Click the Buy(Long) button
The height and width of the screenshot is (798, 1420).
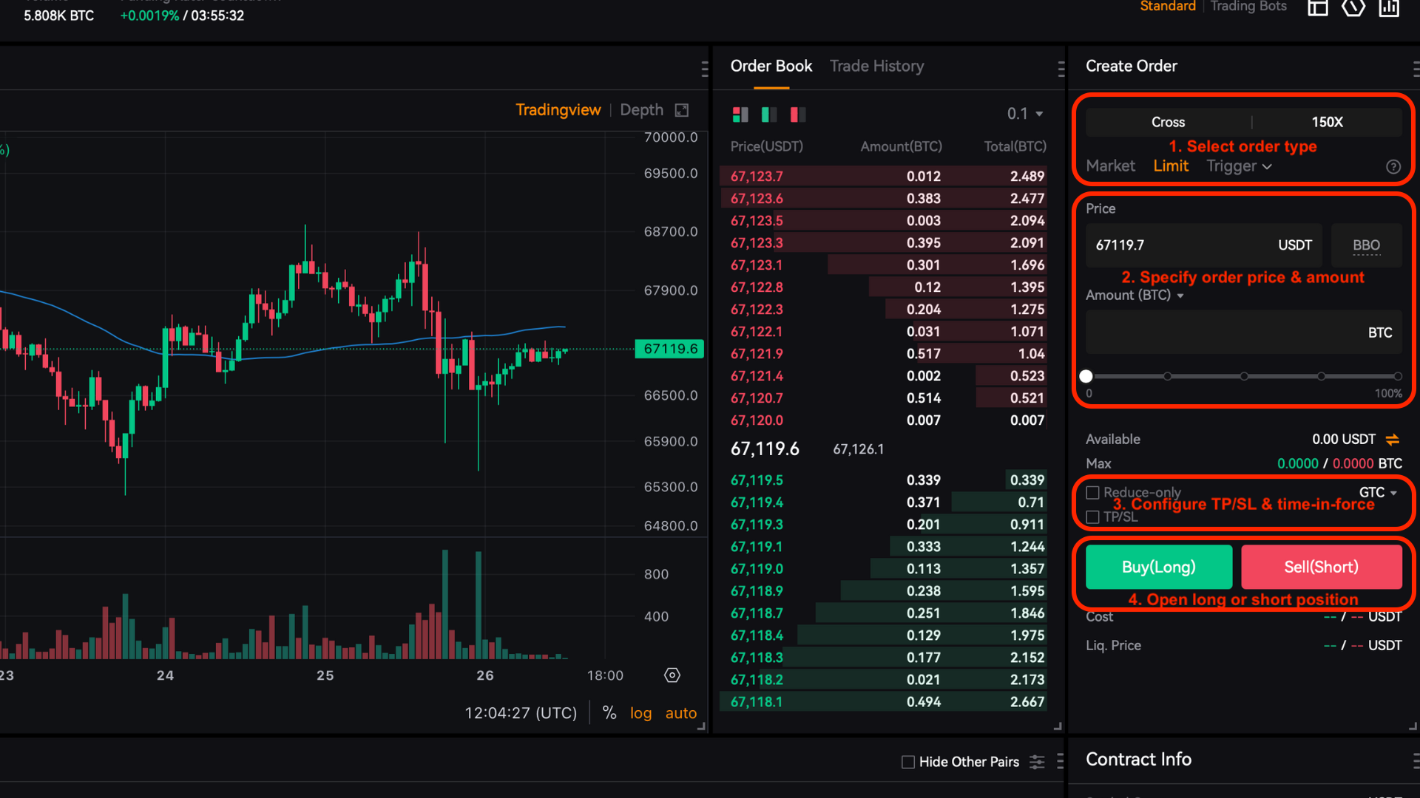1158,567
